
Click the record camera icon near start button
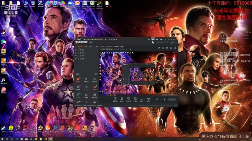click(157, 99)
